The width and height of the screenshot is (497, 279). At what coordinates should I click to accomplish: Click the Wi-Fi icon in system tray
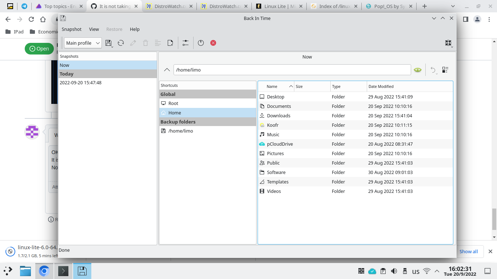pos(427,271)
